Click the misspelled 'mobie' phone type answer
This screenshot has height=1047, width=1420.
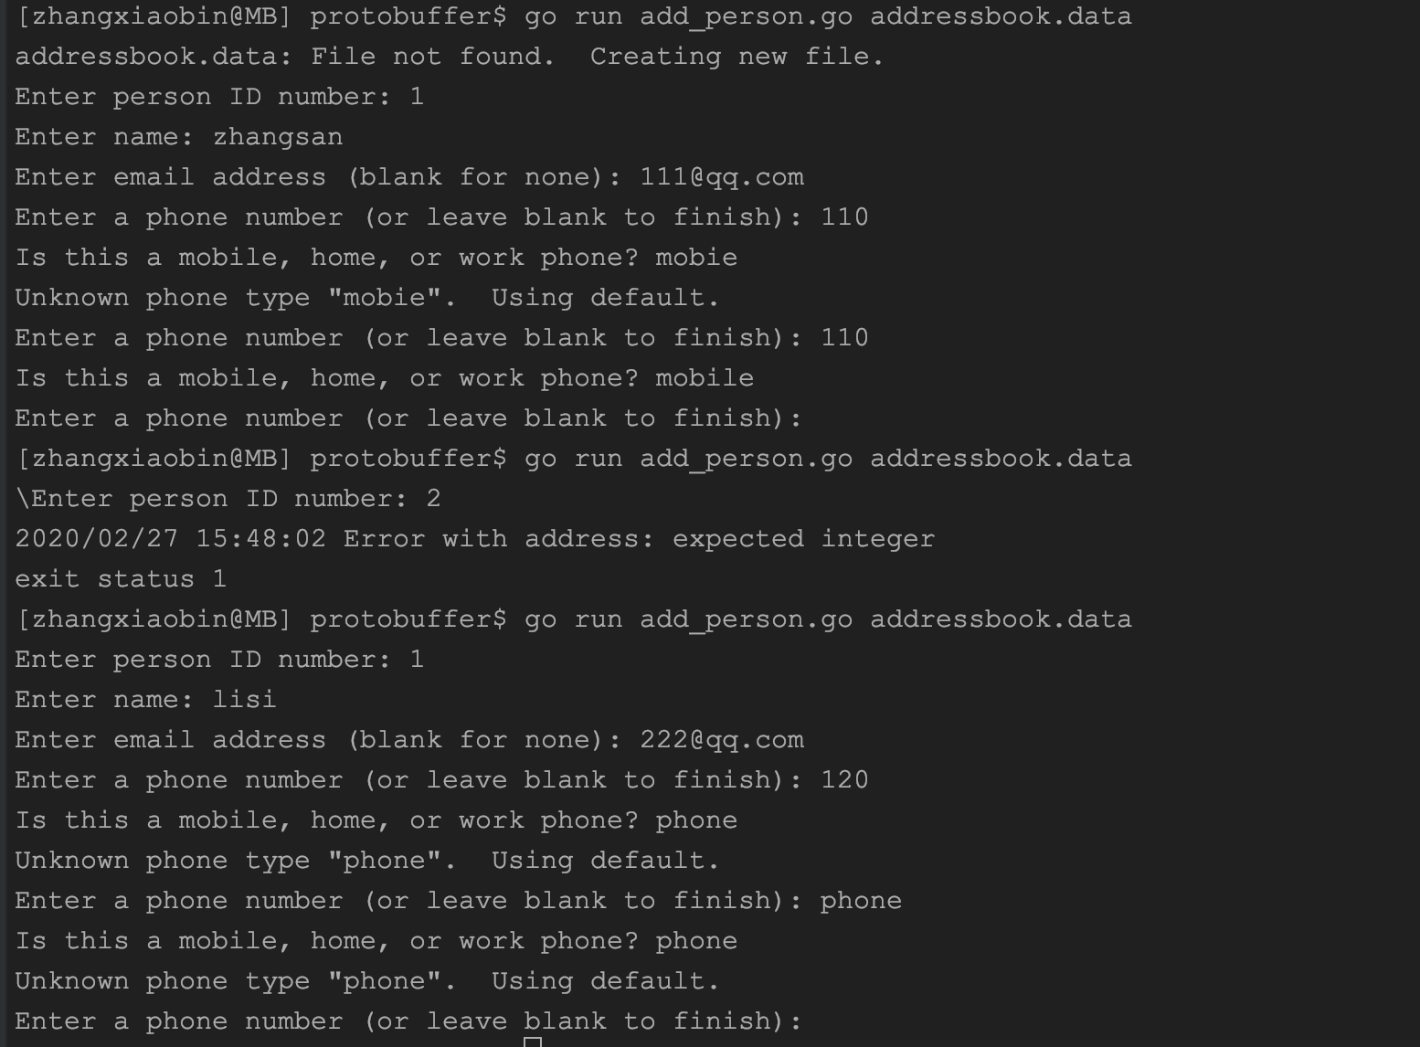[x=696, y=257]
